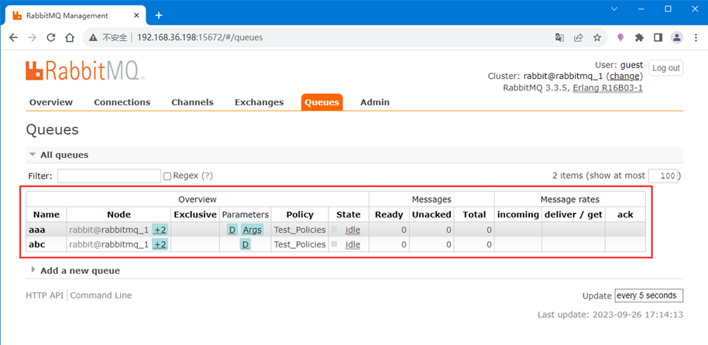Click the +2 badge in aaa row
The image size is (708, 345).
[160, 230]
